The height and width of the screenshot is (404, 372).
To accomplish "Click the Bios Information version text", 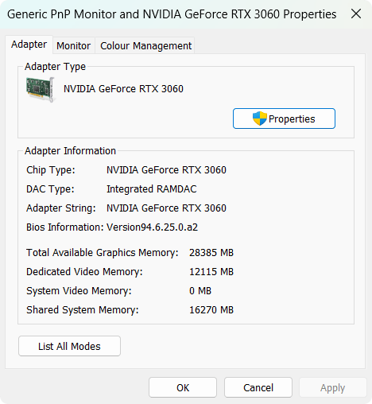I will pyautogui.click(x=152, y=227).
